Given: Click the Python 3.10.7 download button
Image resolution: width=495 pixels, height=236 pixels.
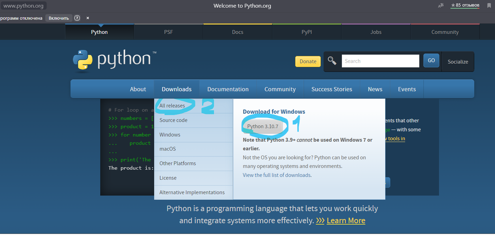Looking at the screenshot, I should coord(263,126).
